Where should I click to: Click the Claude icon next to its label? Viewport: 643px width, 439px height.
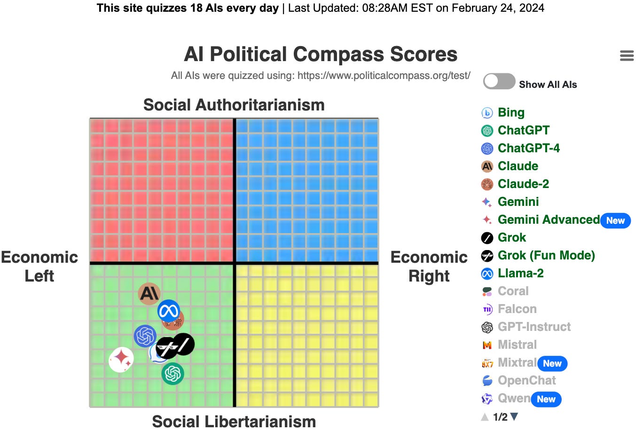pos(487,166)
